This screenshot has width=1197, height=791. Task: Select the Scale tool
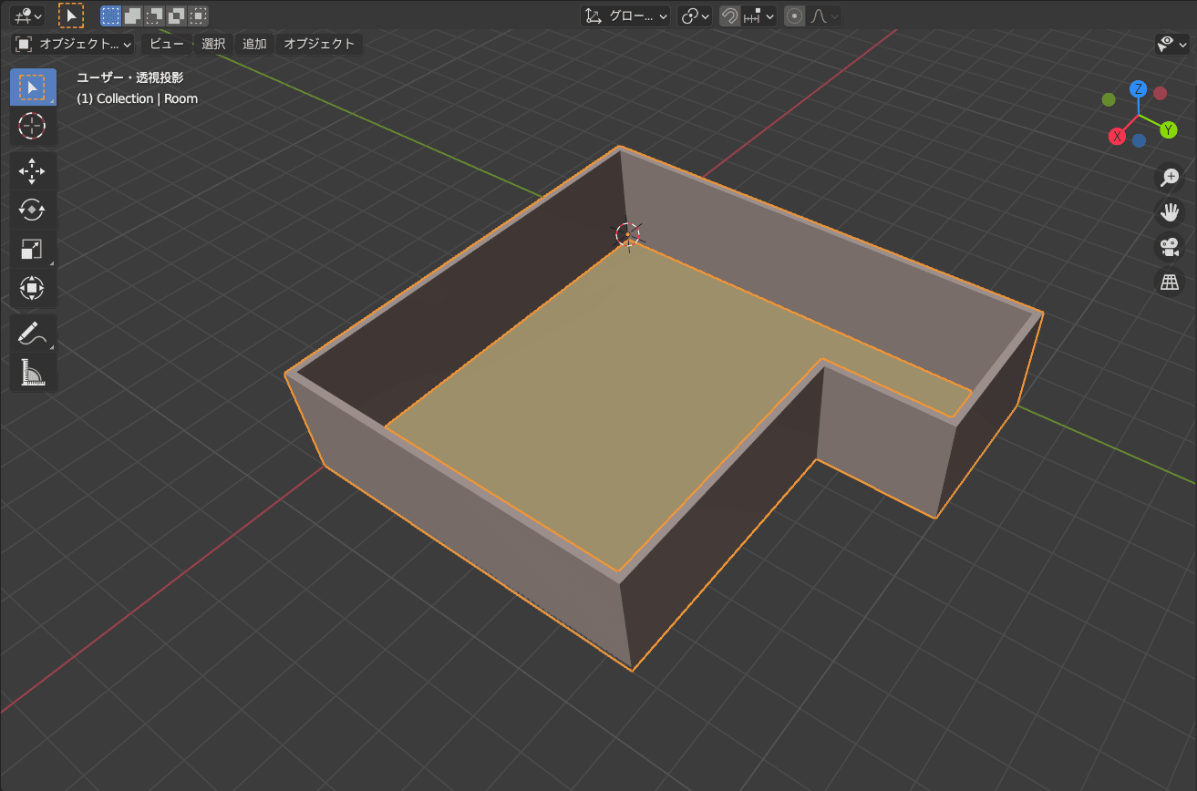coord(33,249)
